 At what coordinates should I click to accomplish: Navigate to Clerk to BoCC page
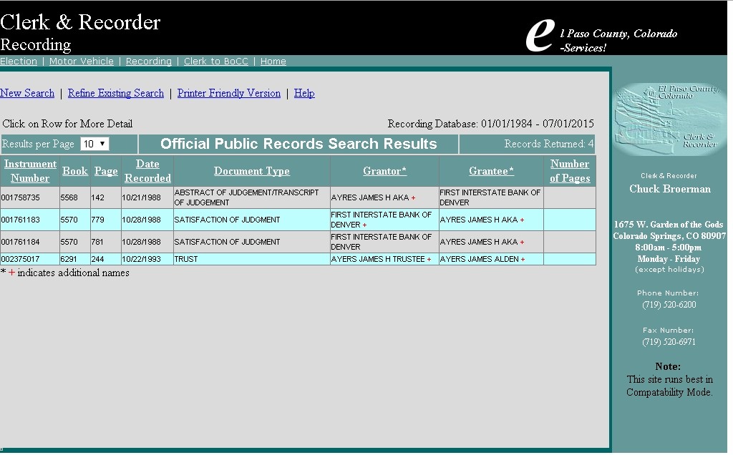tap(216, 62)
